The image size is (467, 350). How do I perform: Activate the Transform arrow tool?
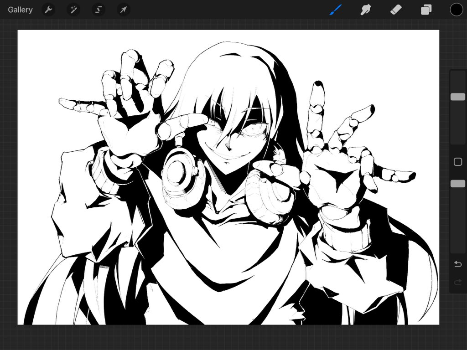[123, 10]
